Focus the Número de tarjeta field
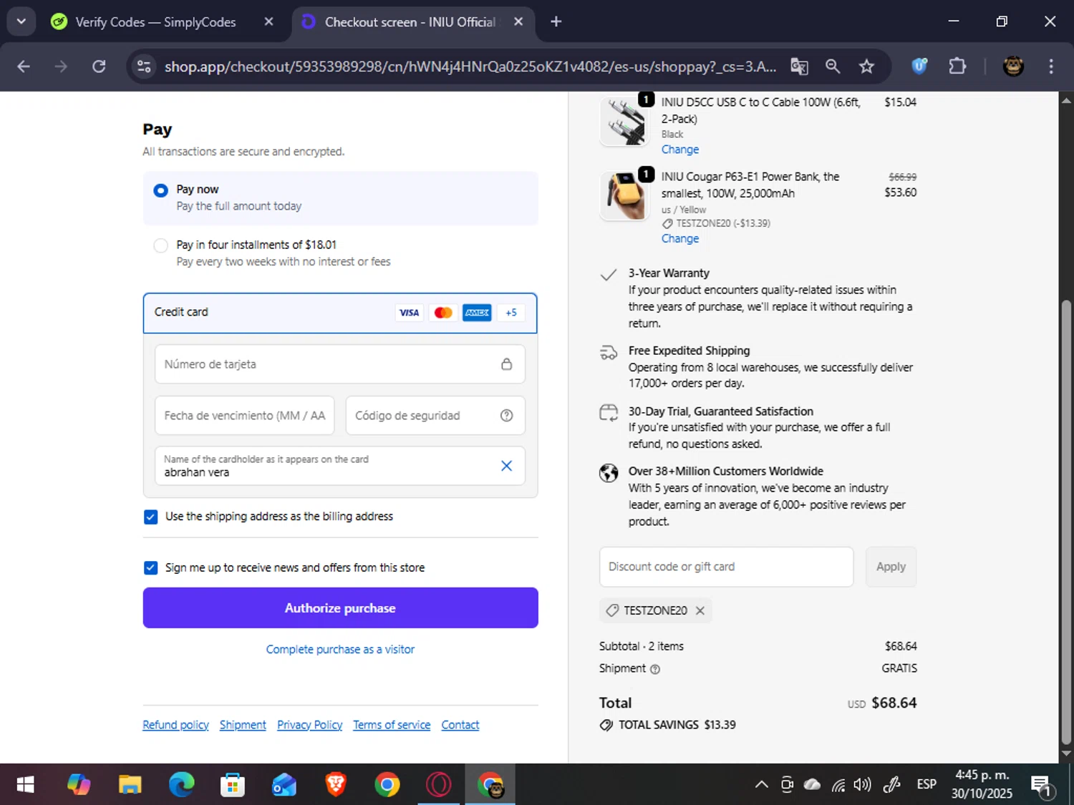Screen dimensions: 1074x805 (340, 364)
